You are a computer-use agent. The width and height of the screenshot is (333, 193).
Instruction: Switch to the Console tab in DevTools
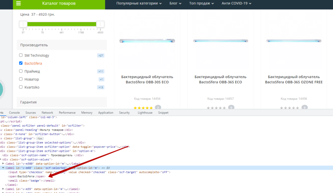click(14, 113)
